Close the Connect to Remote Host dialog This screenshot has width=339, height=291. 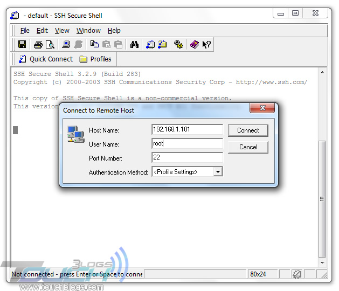(x=262, y=108)
